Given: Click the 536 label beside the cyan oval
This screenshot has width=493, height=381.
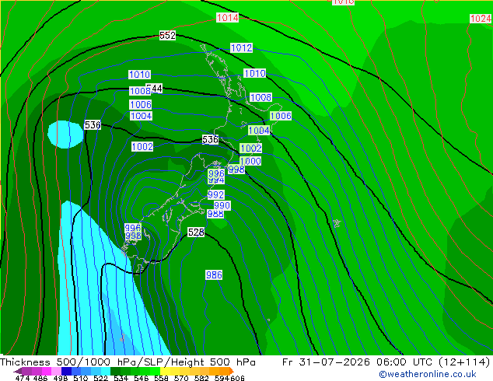Looking at the screenshot, I should 93,125.
